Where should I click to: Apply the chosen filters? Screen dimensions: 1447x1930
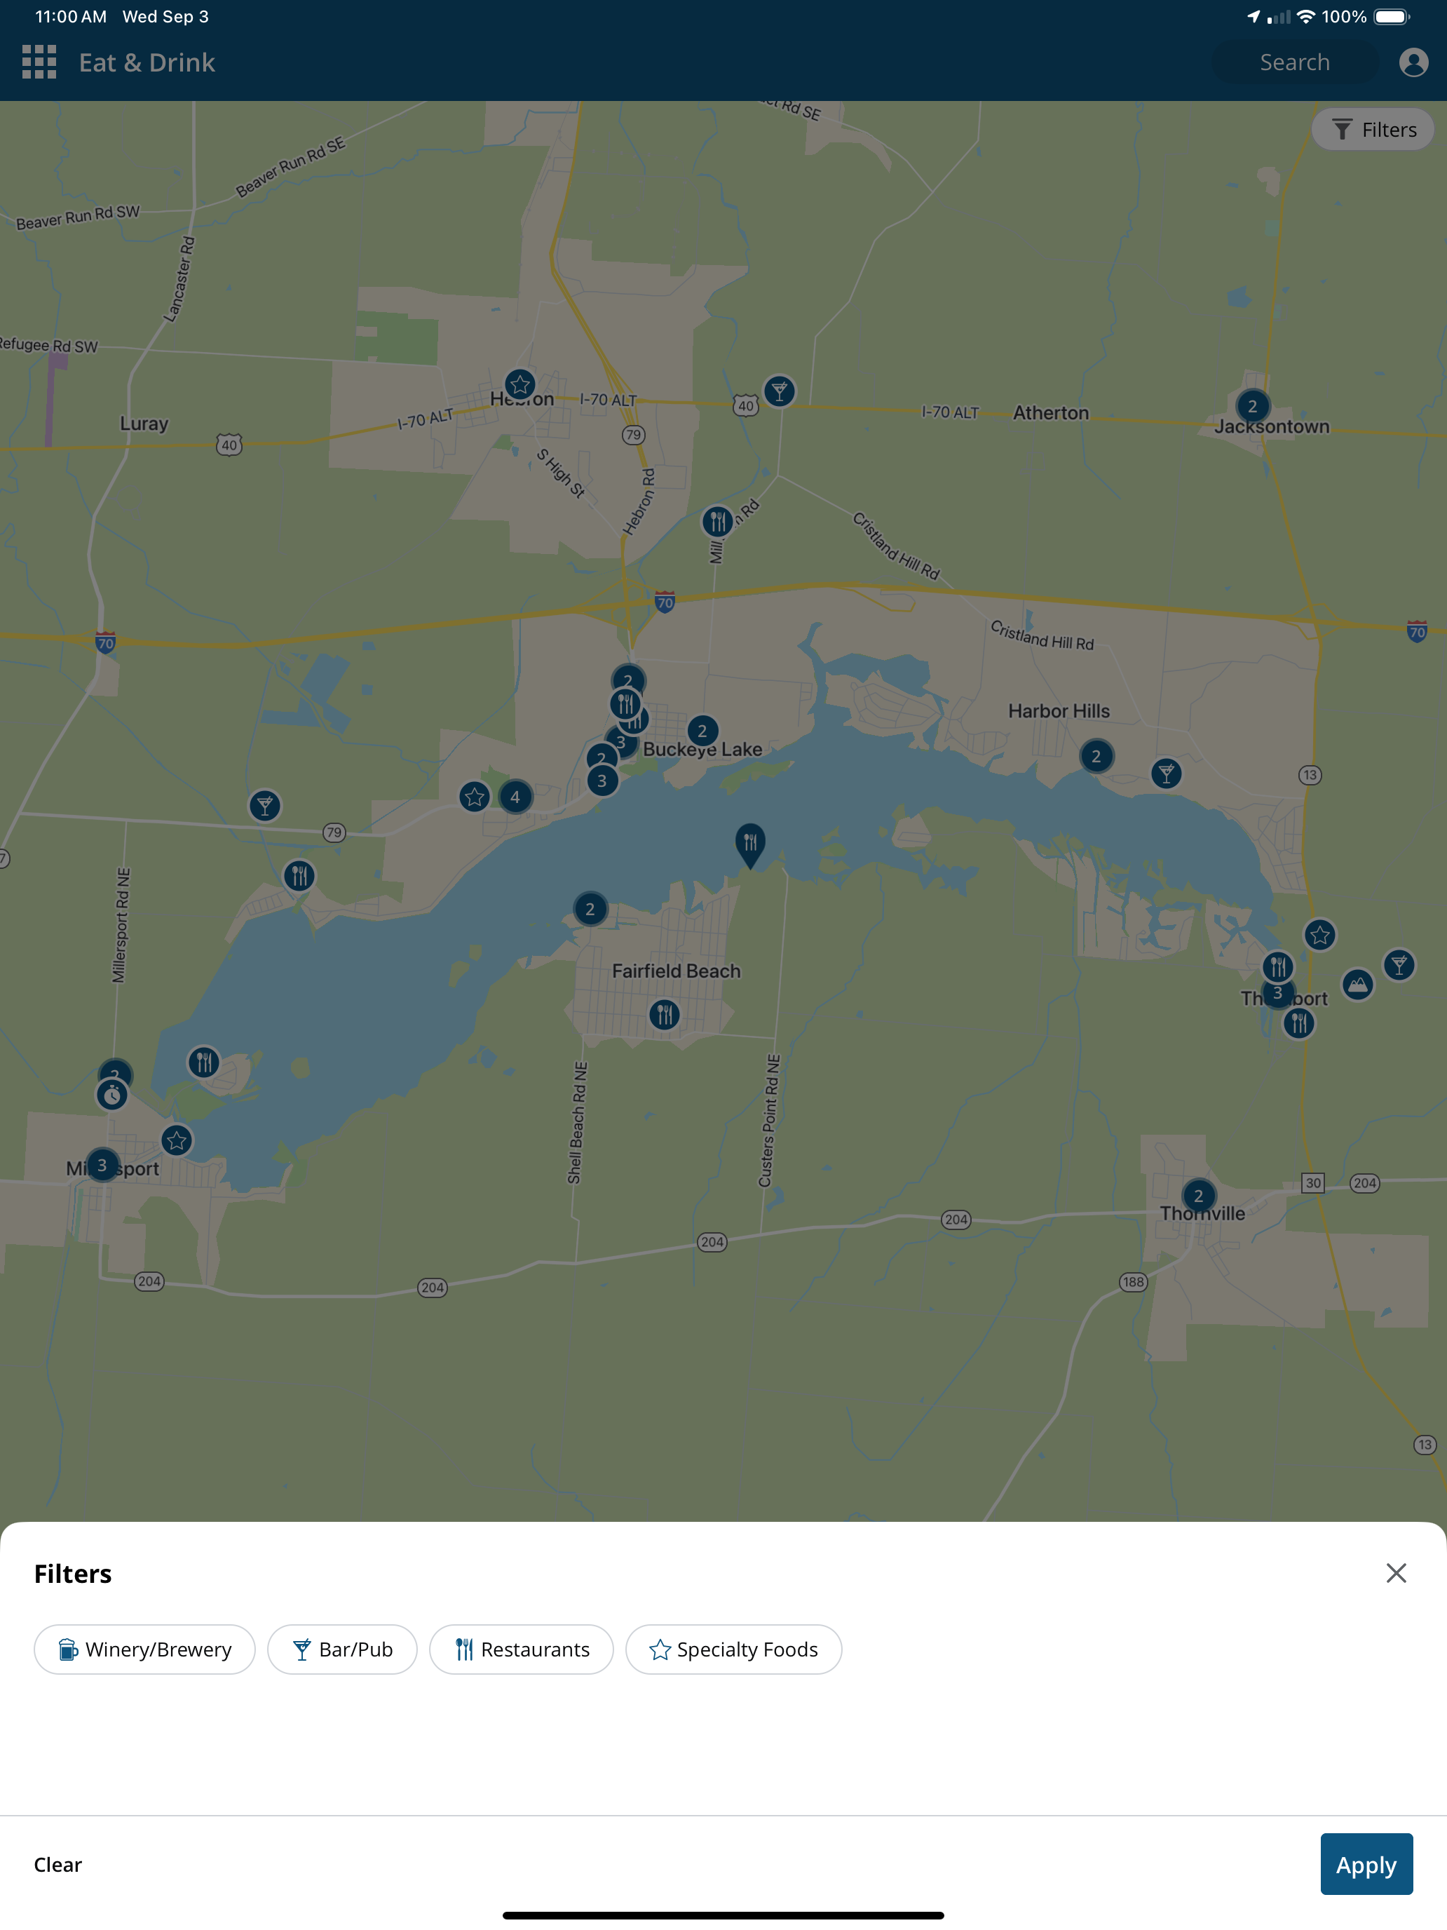pos(1366,1865)
